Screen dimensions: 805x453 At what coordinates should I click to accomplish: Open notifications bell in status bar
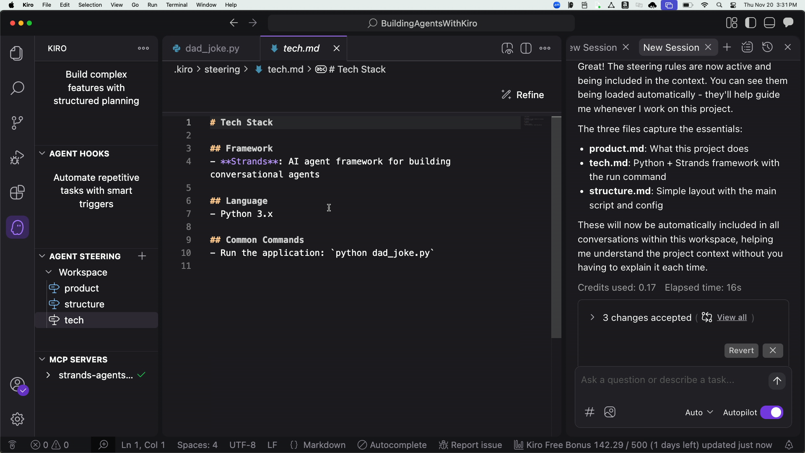789,445
